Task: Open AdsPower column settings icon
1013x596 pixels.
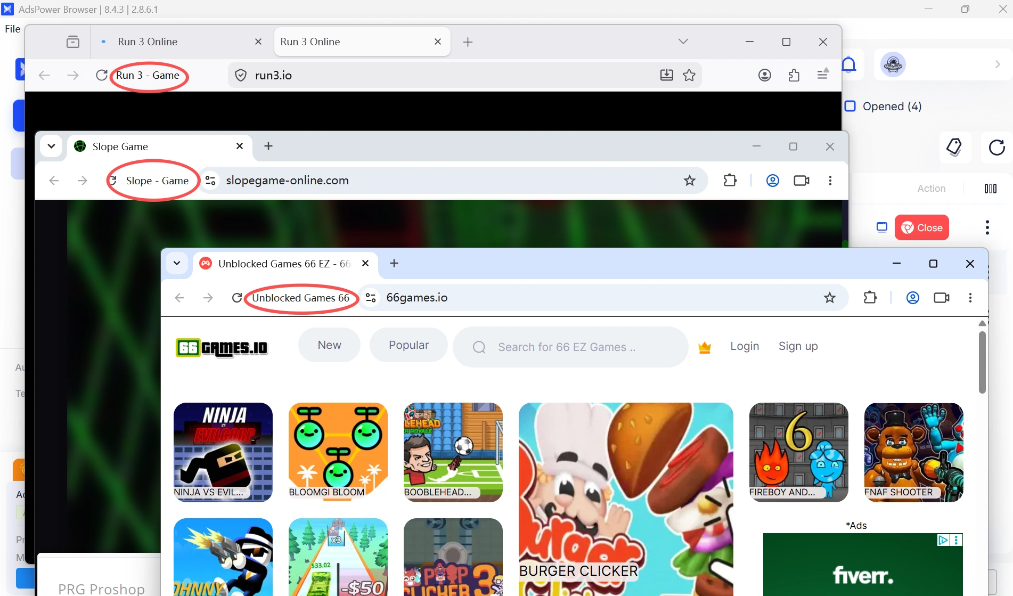Action: (x=991, y=189)
